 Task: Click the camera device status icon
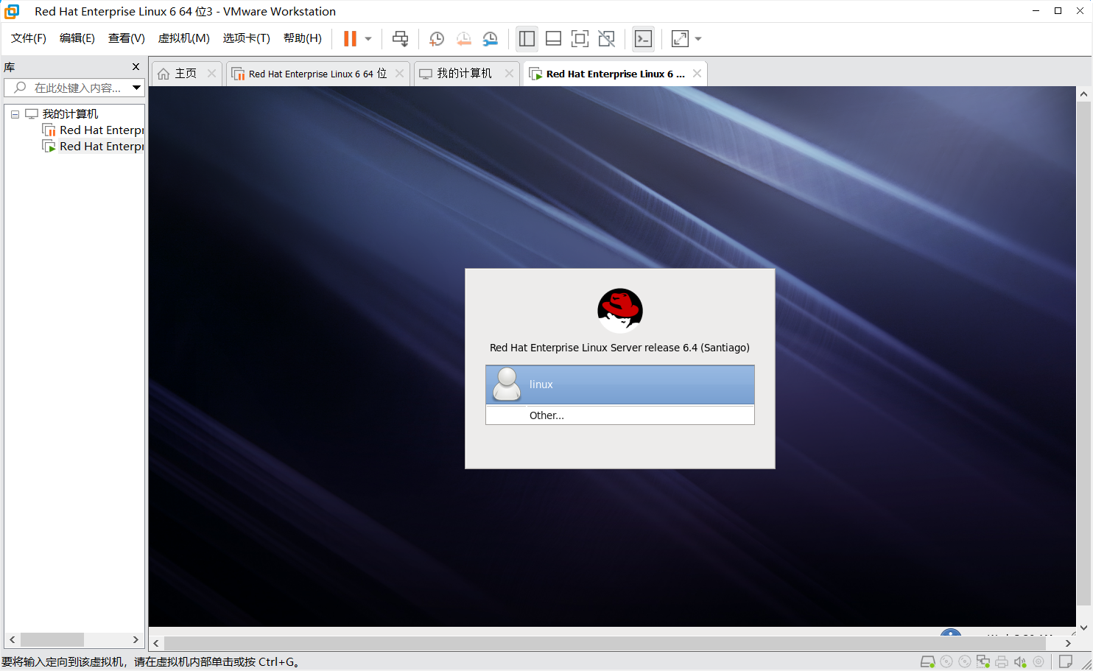click(x=1038, y=661)
